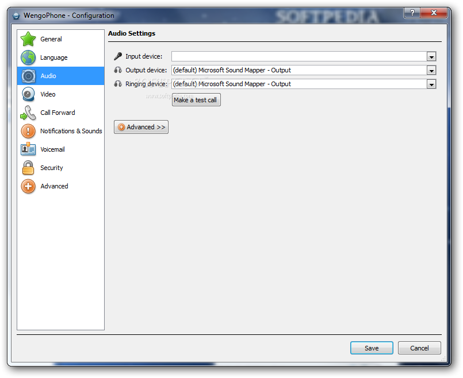Open the Output device dropdown arrow

click(431, 70)
